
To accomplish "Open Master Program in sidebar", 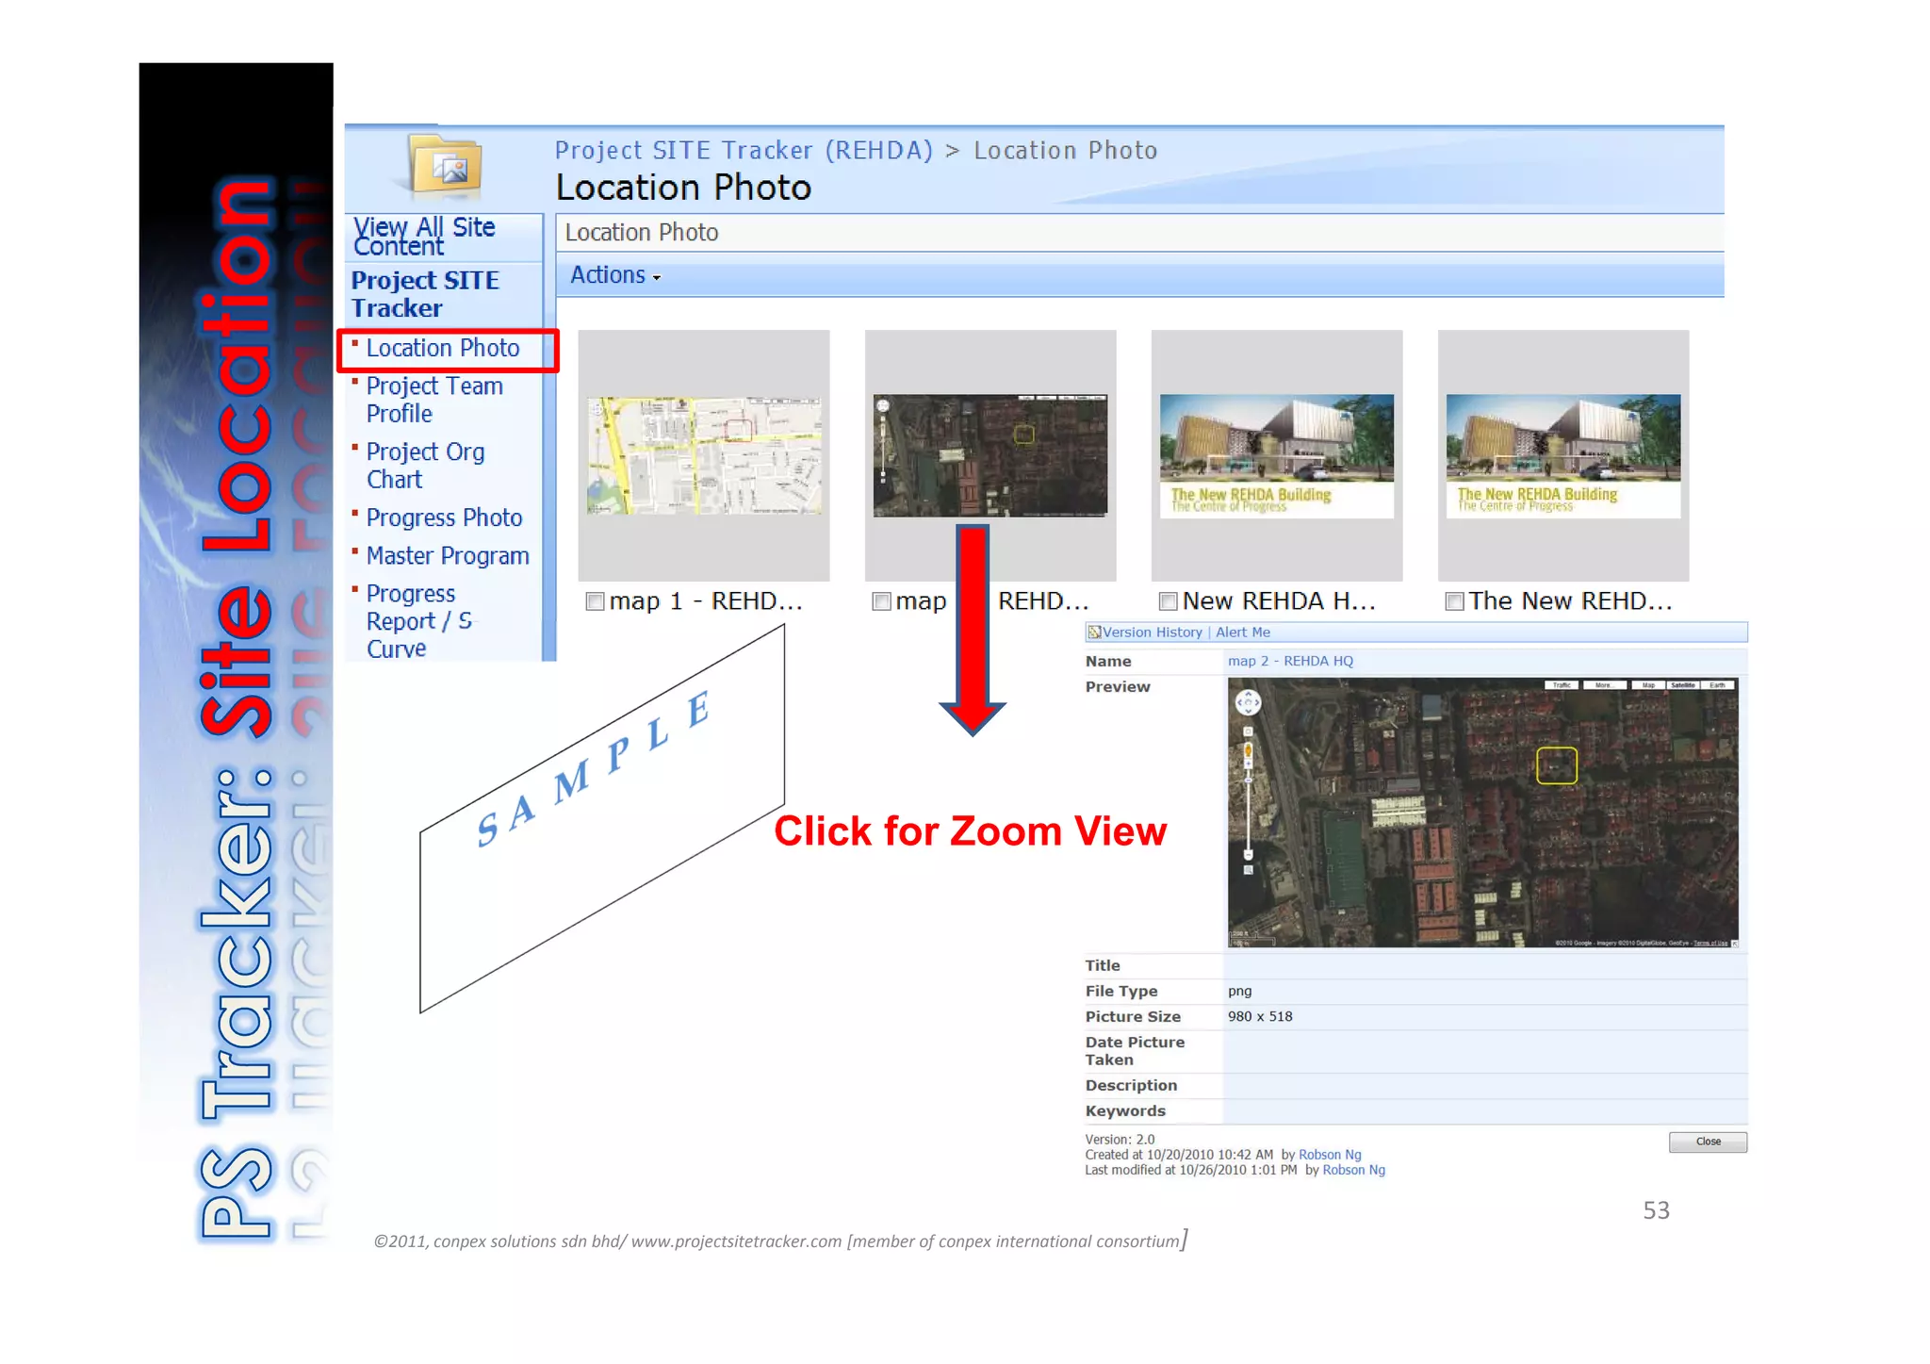I will pyautogui.click(x=448, y=556).
